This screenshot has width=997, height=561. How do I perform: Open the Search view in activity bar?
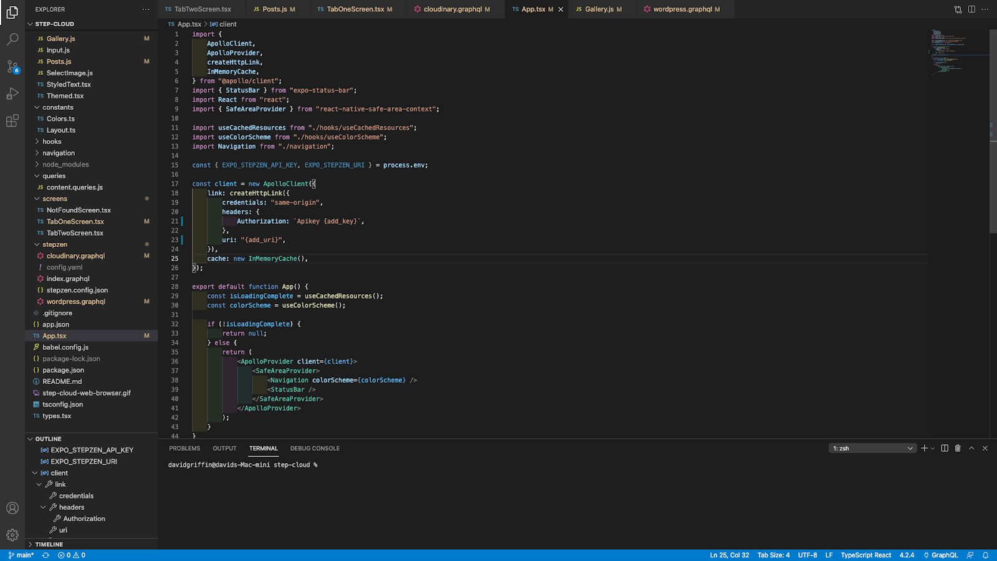pyautogui.click(x=12, y=39)
